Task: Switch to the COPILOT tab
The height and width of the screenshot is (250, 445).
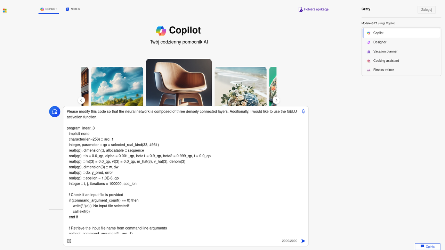Action: [x=49, y=9]
